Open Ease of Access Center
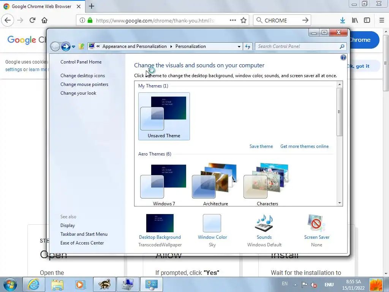Screen dimensions: 389x292 [82, 243]
